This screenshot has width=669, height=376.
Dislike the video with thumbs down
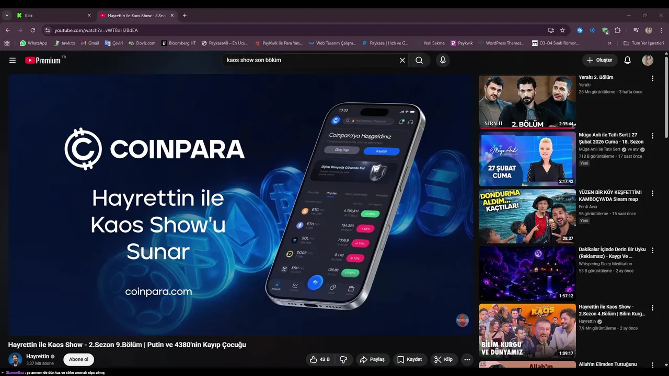tap(343, 359)
